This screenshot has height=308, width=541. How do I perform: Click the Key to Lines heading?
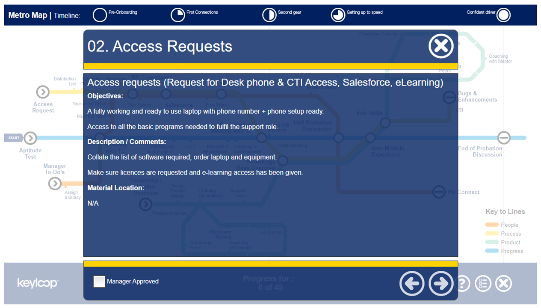505,211
